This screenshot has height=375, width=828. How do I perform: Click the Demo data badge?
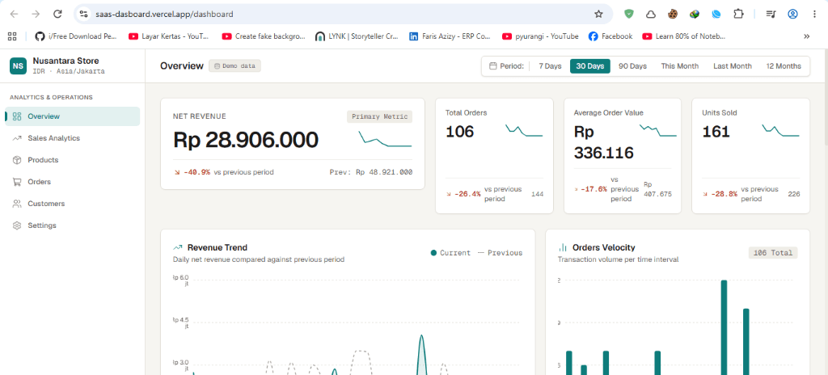coord(235,66)
